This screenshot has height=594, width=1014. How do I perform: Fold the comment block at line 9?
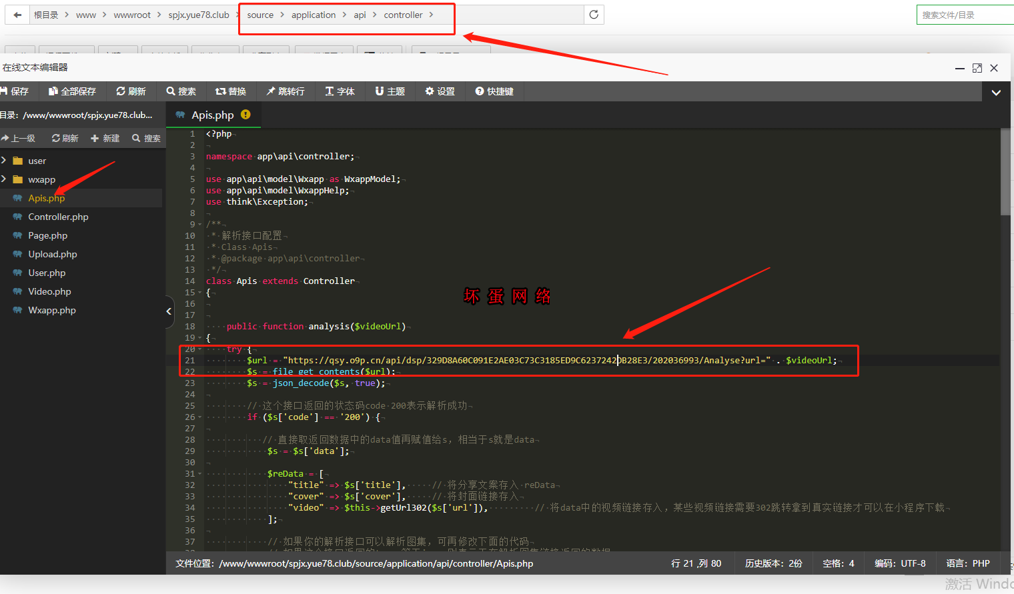click(200, 225)
